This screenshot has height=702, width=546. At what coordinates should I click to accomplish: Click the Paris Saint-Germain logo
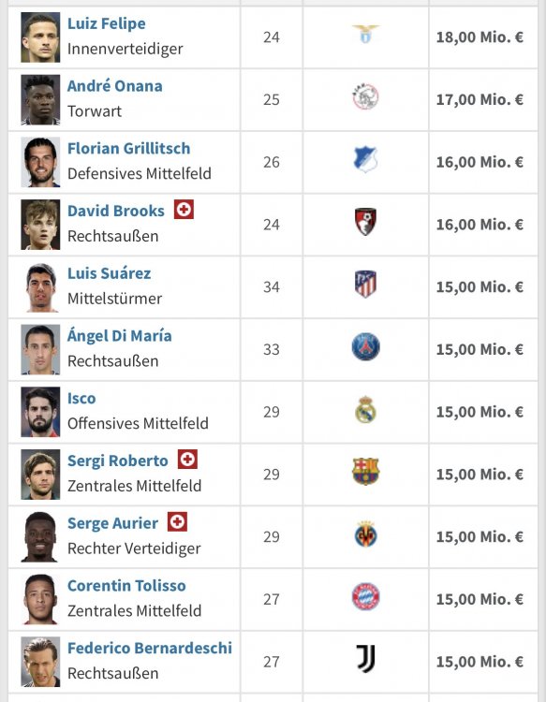[365, 347]
